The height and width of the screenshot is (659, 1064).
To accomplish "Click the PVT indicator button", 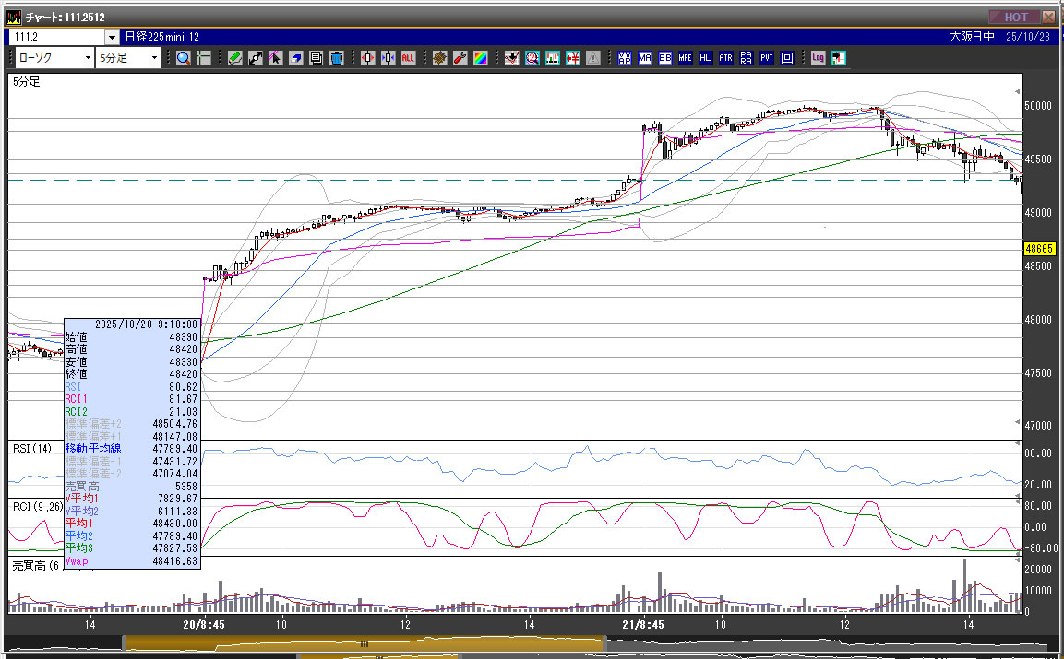I will [767, 58].
